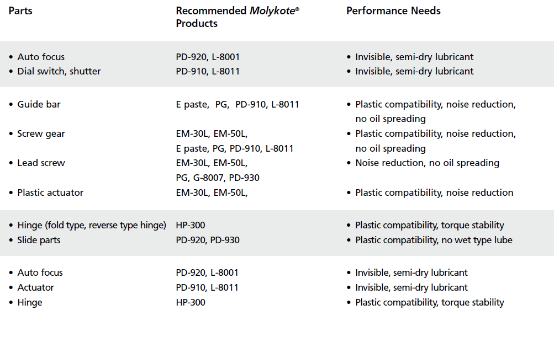This screenshot has width=554, height=353.
Task: Select the performance needs for Plastic actuator
Action: pos(434,192)
